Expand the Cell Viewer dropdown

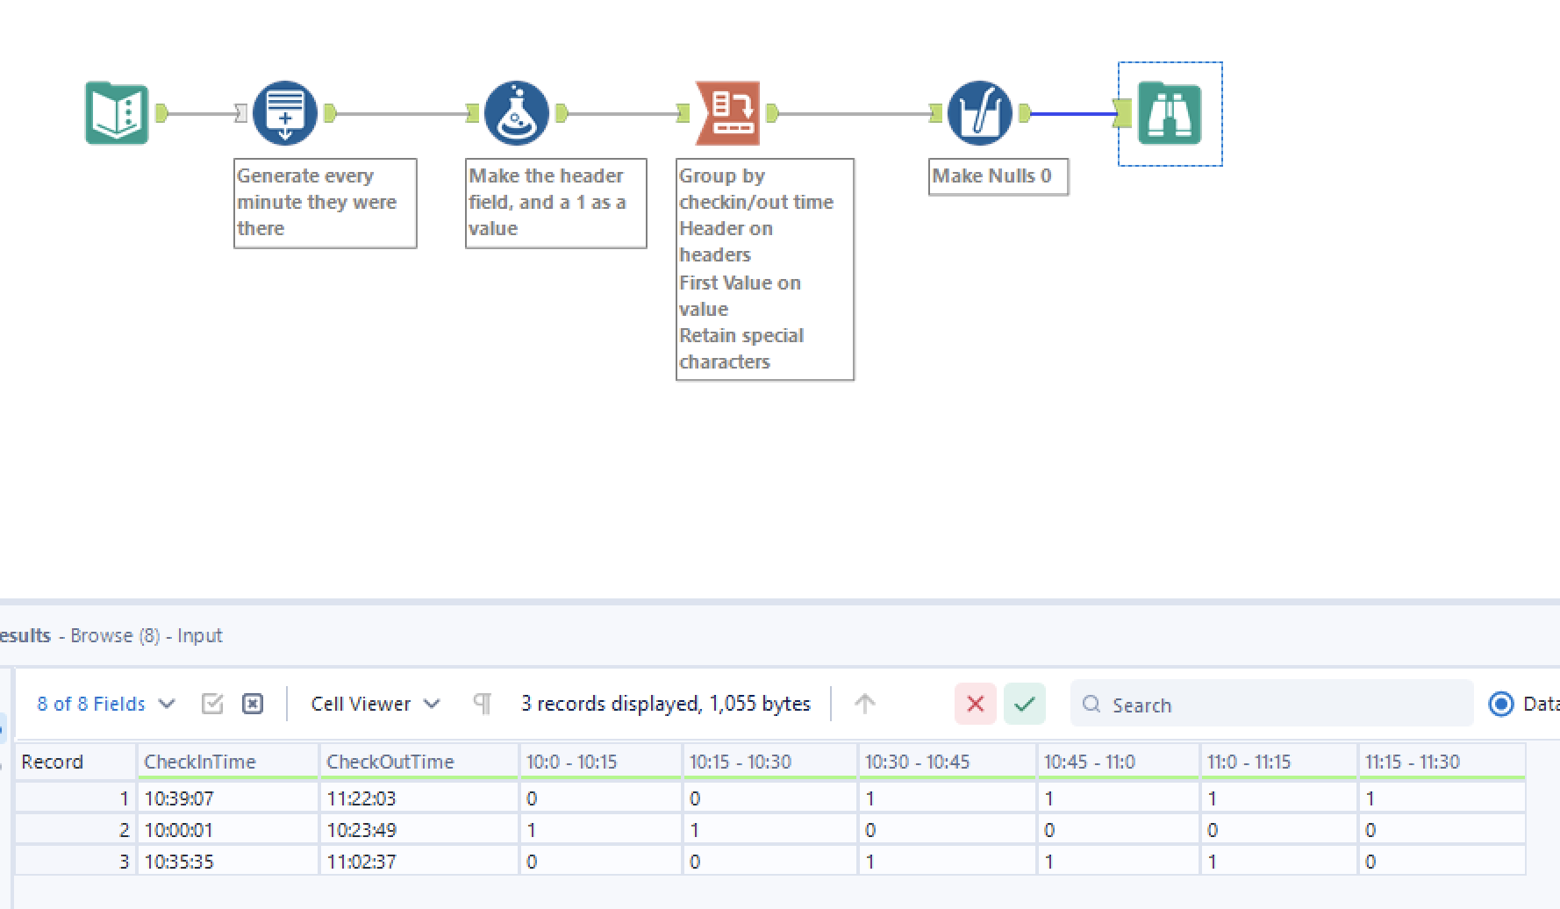[375, 703]
